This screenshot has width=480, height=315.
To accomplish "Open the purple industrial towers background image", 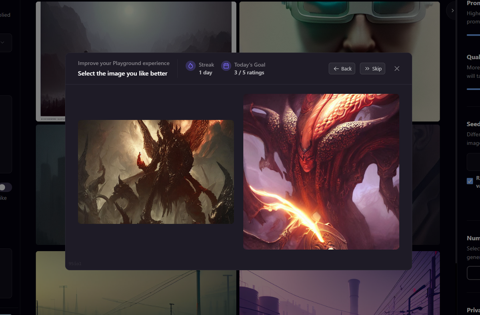I will tap(340, 293).
